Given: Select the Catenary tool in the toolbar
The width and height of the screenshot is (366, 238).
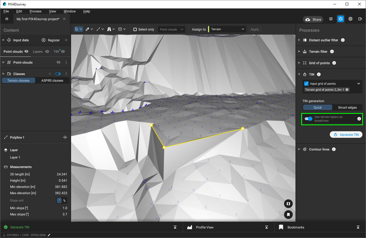Looking at the screenshot, I should tap(109, 29).
